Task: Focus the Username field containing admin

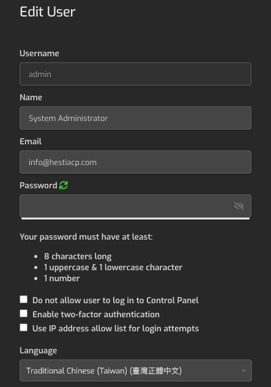Action: [x=135, y=74]
